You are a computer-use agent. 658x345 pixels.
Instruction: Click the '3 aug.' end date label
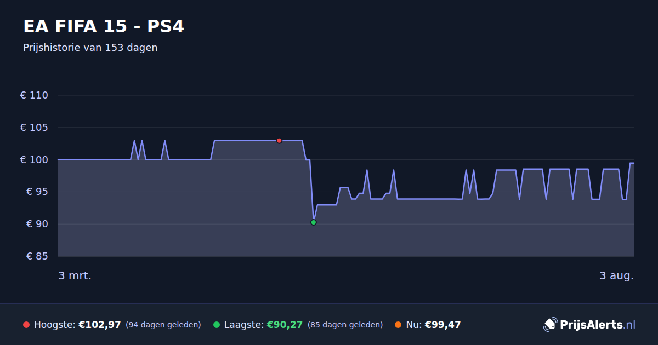coord(616,276)
